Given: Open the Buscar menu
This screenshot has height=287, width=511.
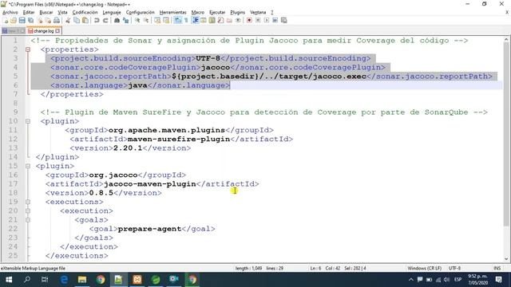Looking at the screenshot, I should tap(46, 13).
